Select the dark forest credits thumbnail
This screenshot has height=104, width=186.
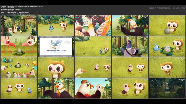click(x=167, y=88)
